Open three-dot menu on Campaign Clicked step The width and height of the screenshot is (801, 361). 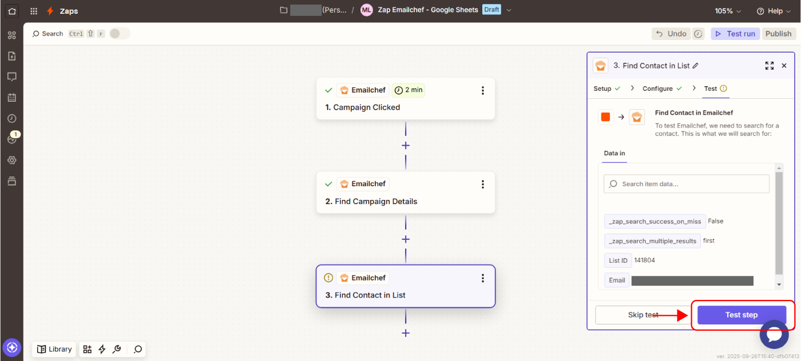tap(482, 90)
